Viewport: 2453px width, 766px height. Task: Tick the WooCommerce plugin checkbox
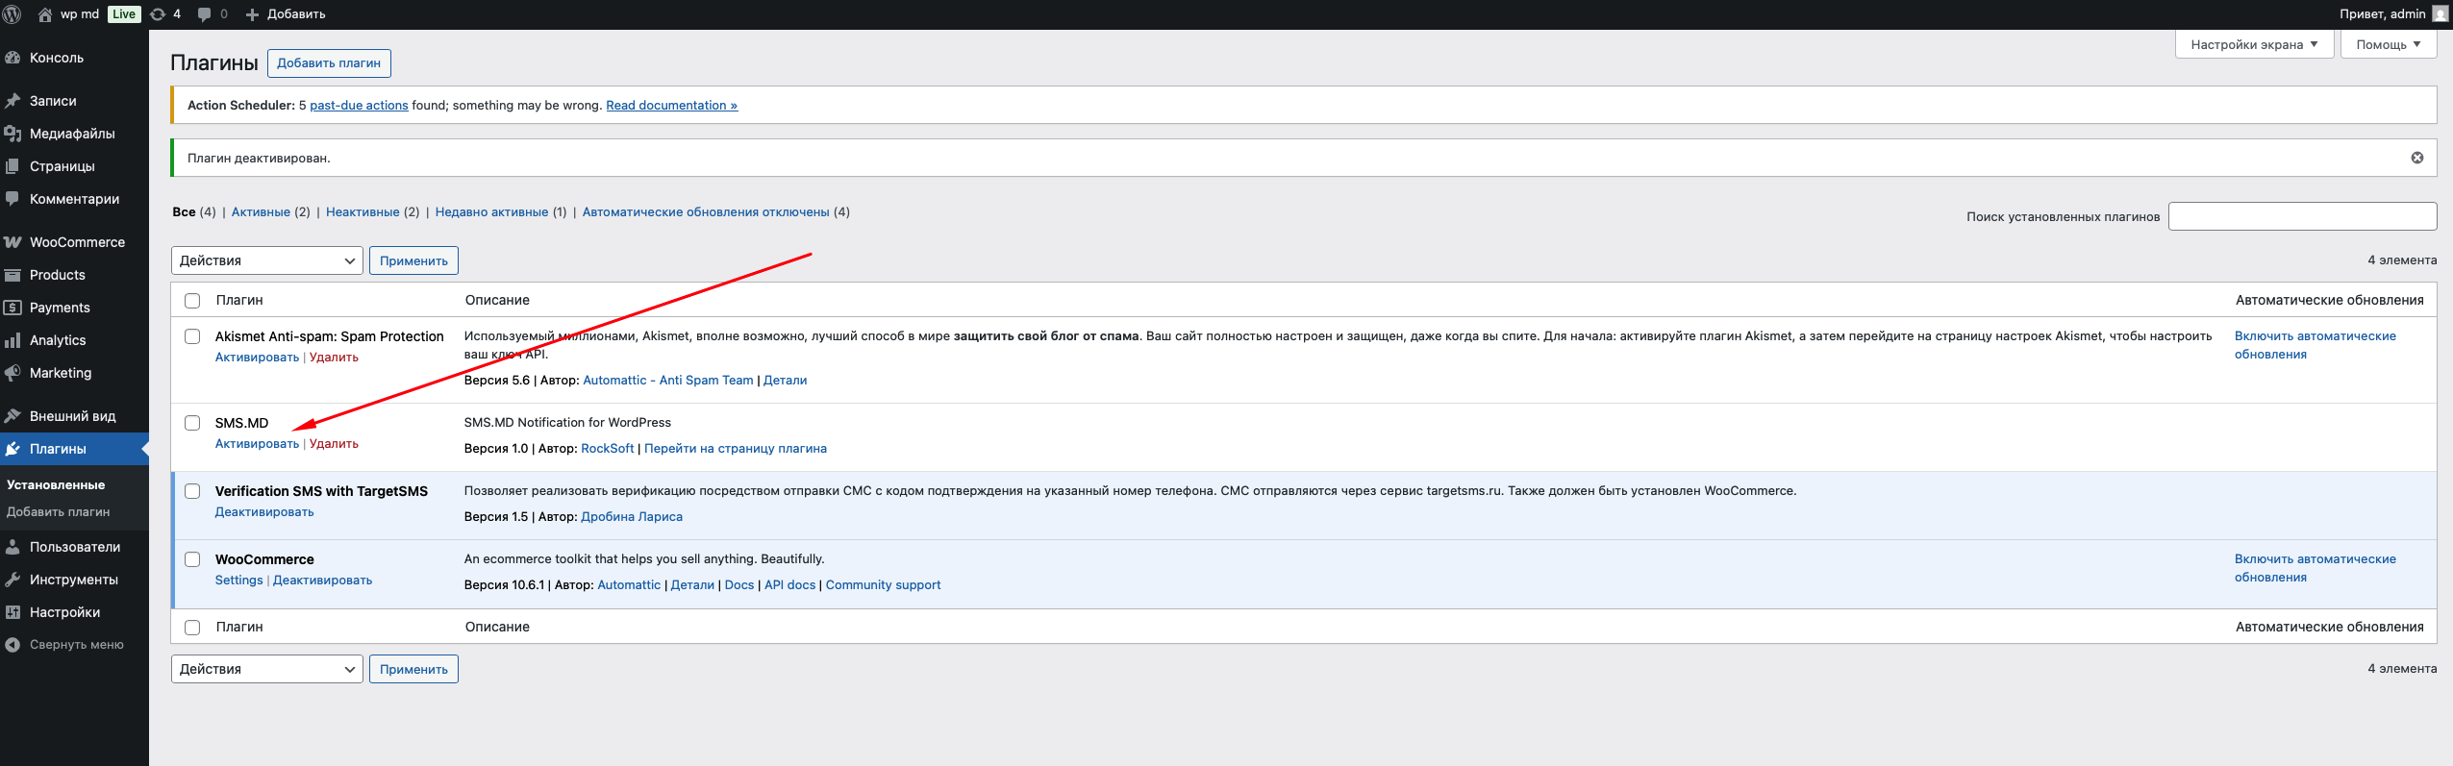(x=192, y=559)
